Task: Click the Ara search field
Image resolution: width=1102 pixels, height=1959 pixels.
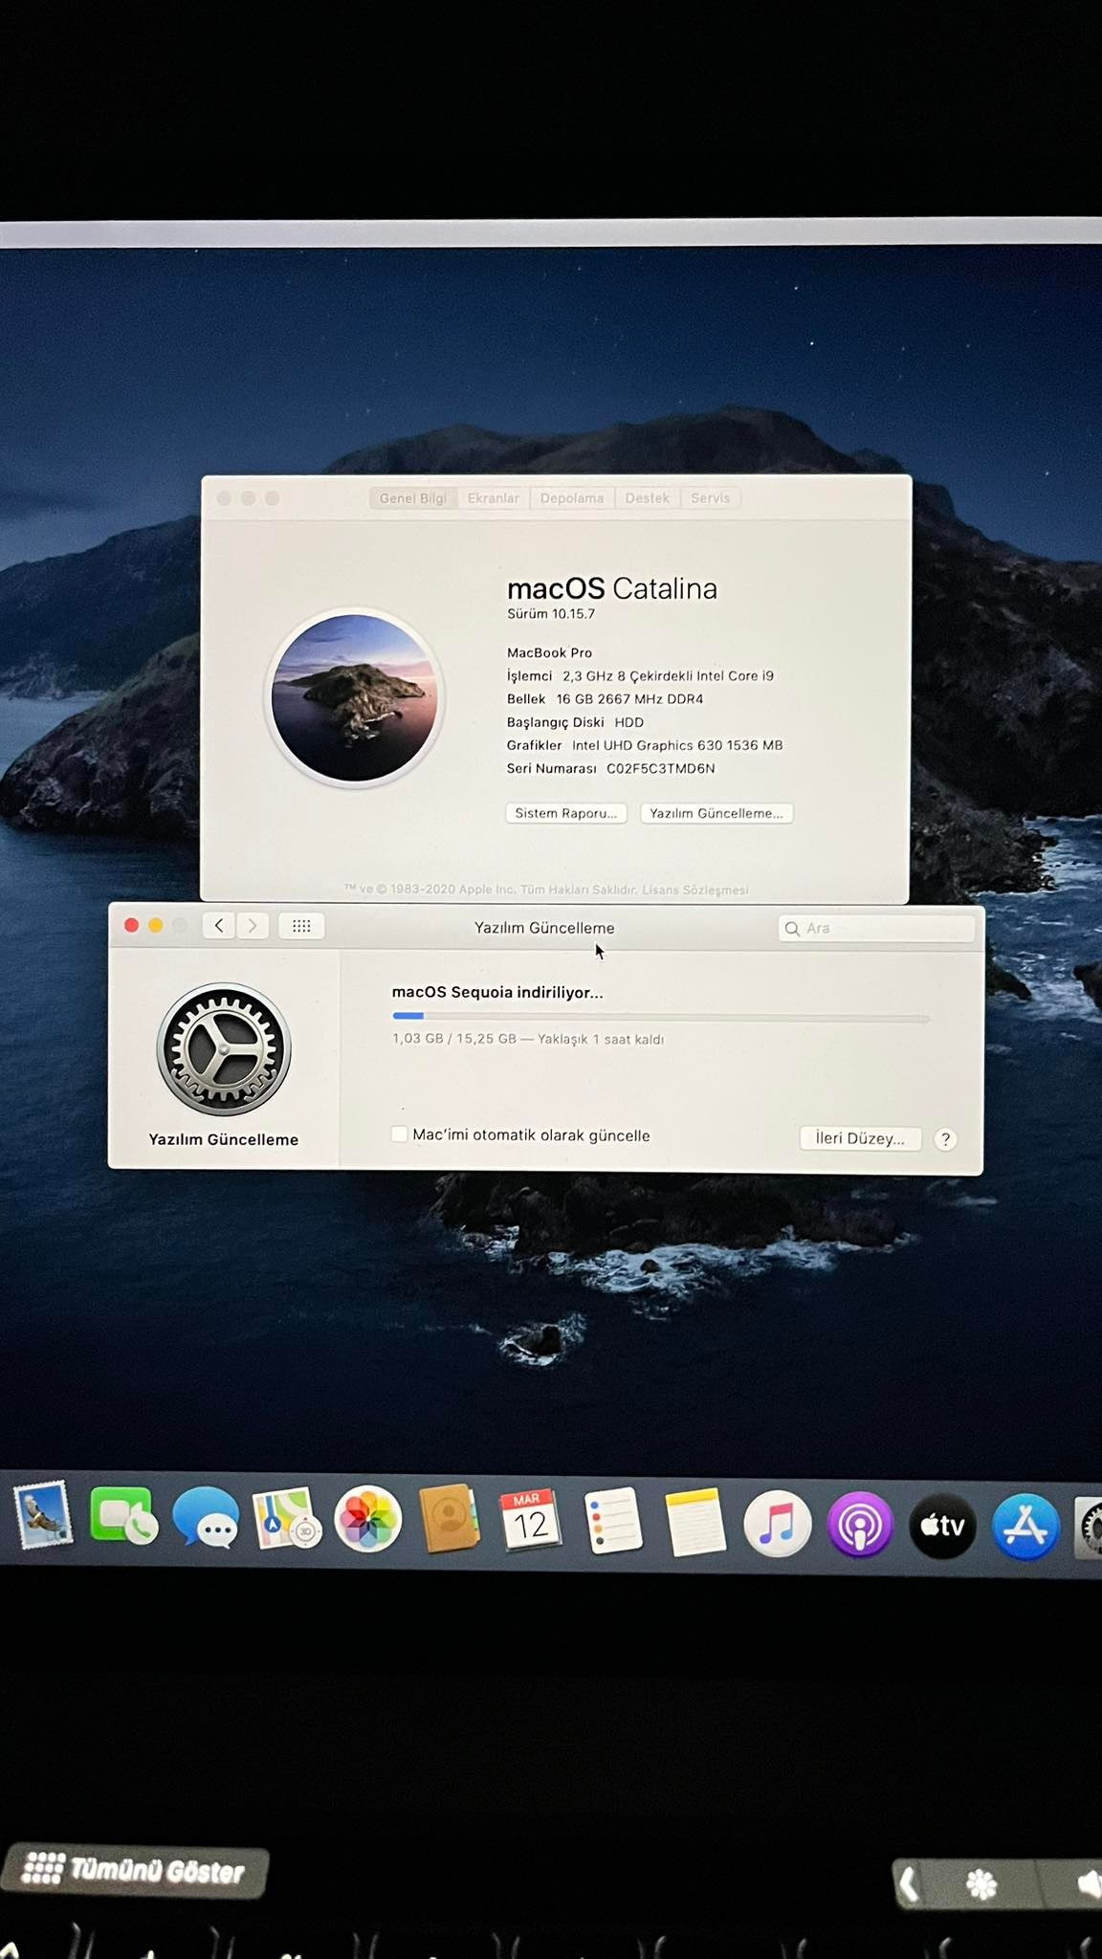Action: click(877, 928)
